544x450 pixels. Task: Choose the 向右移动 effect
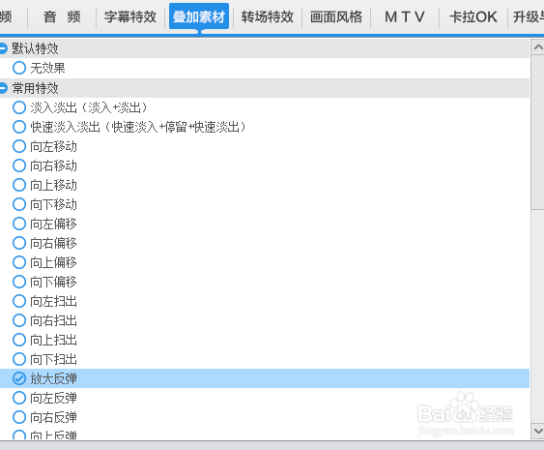click(x=19, y=165)
